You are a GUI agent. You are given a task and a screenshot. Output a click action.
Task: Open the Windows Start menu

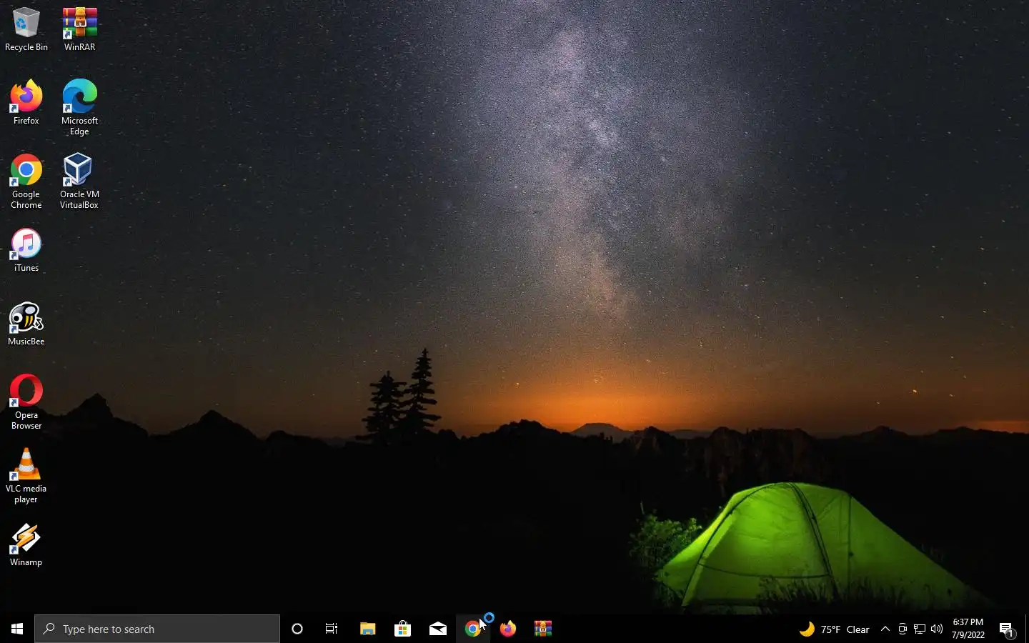[17, 629]
